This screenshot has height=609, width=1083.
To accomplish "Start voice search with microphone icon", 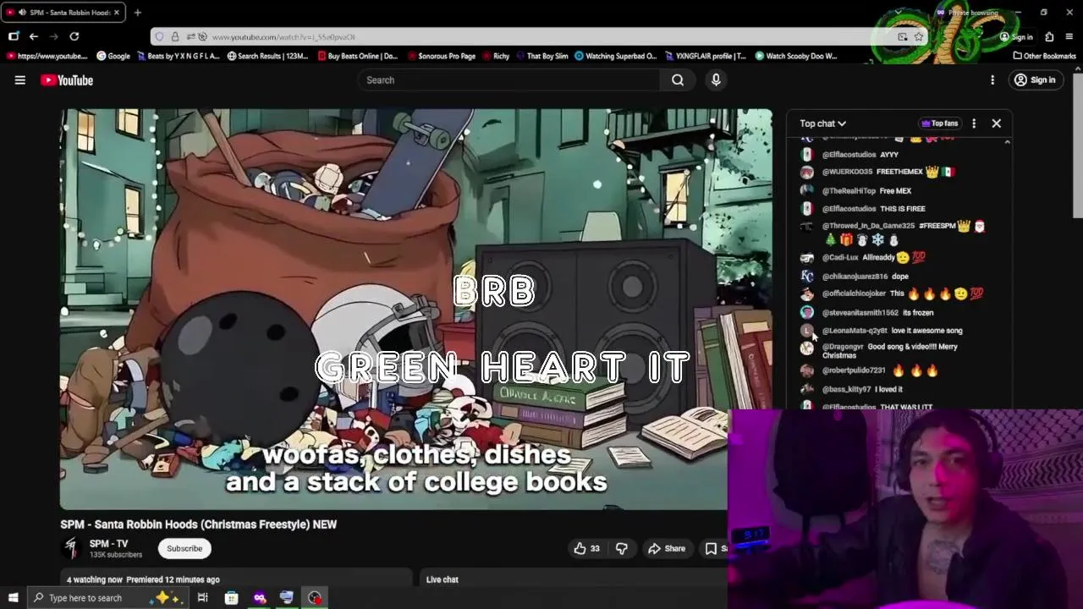I will point(716,80).
